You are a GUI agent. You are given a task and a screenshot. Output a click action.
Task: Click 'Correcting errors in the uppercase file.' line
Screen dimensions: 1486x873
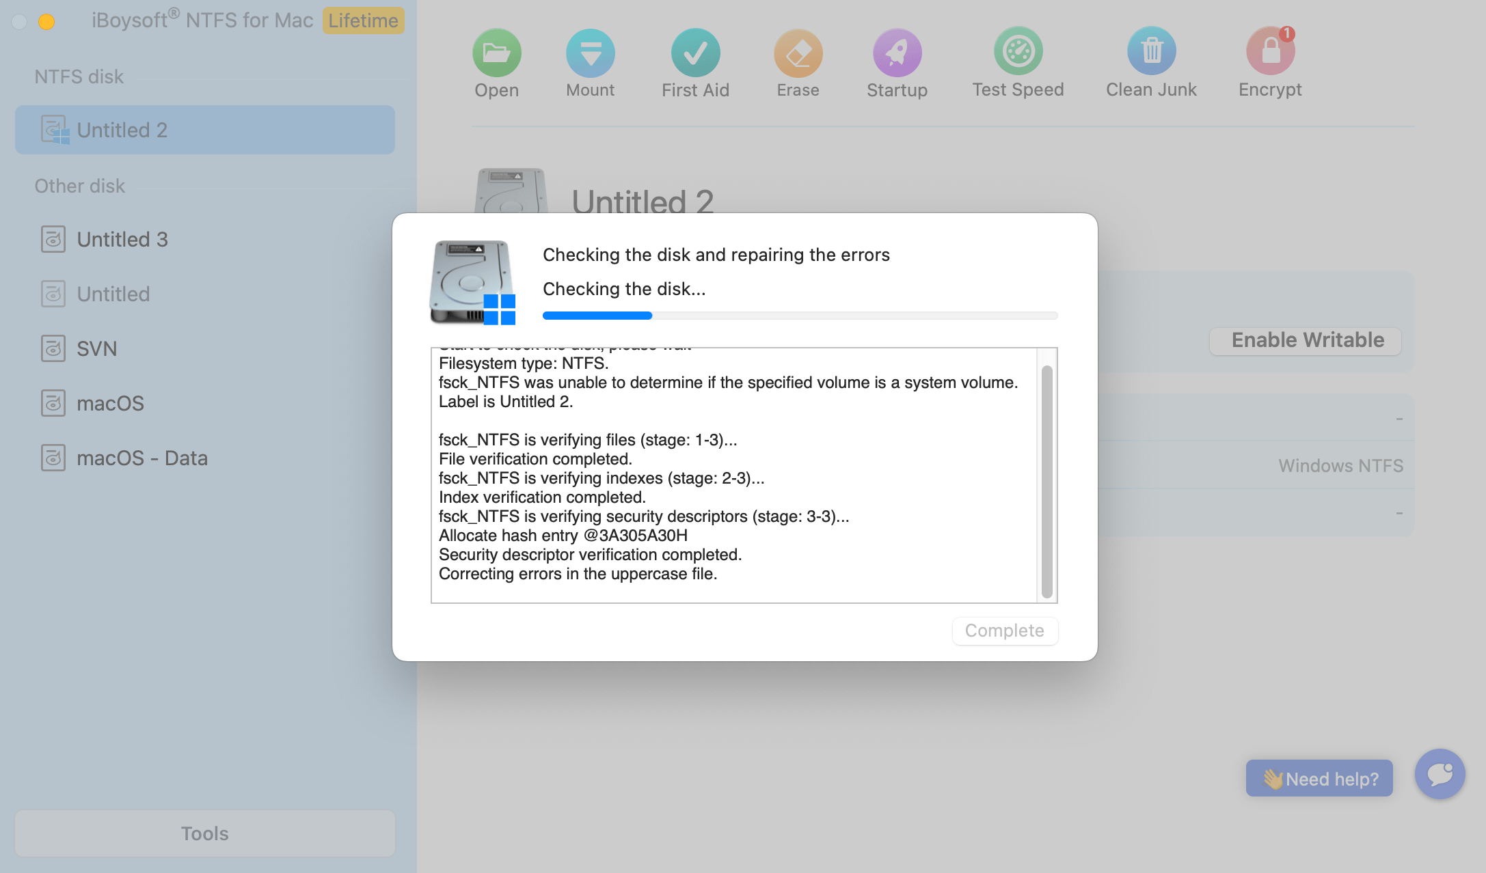[578, 574]
